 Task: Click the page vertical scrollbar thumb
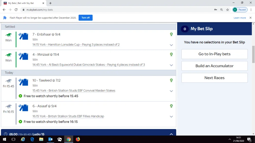point(253,54)
